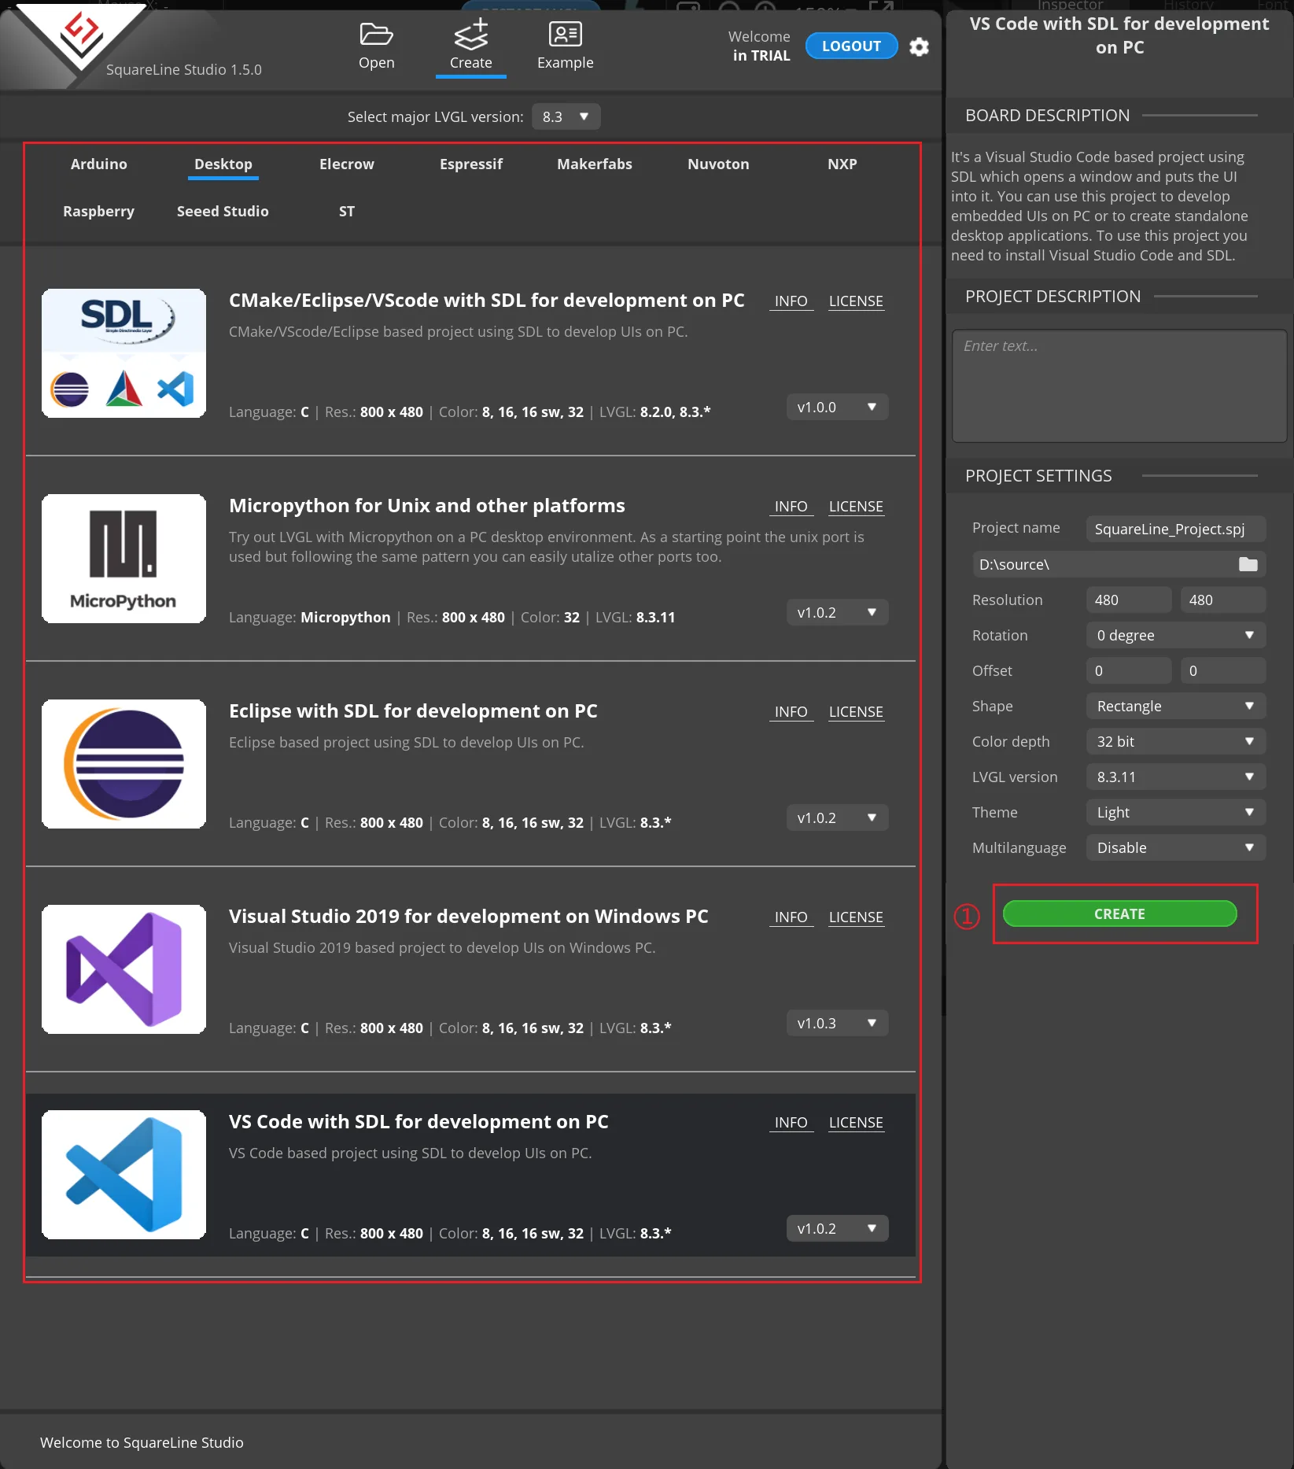This screenshot has width=1294, height=1469.
Task: Click the Open project folder icon
Action: click(x=376, y=35)
